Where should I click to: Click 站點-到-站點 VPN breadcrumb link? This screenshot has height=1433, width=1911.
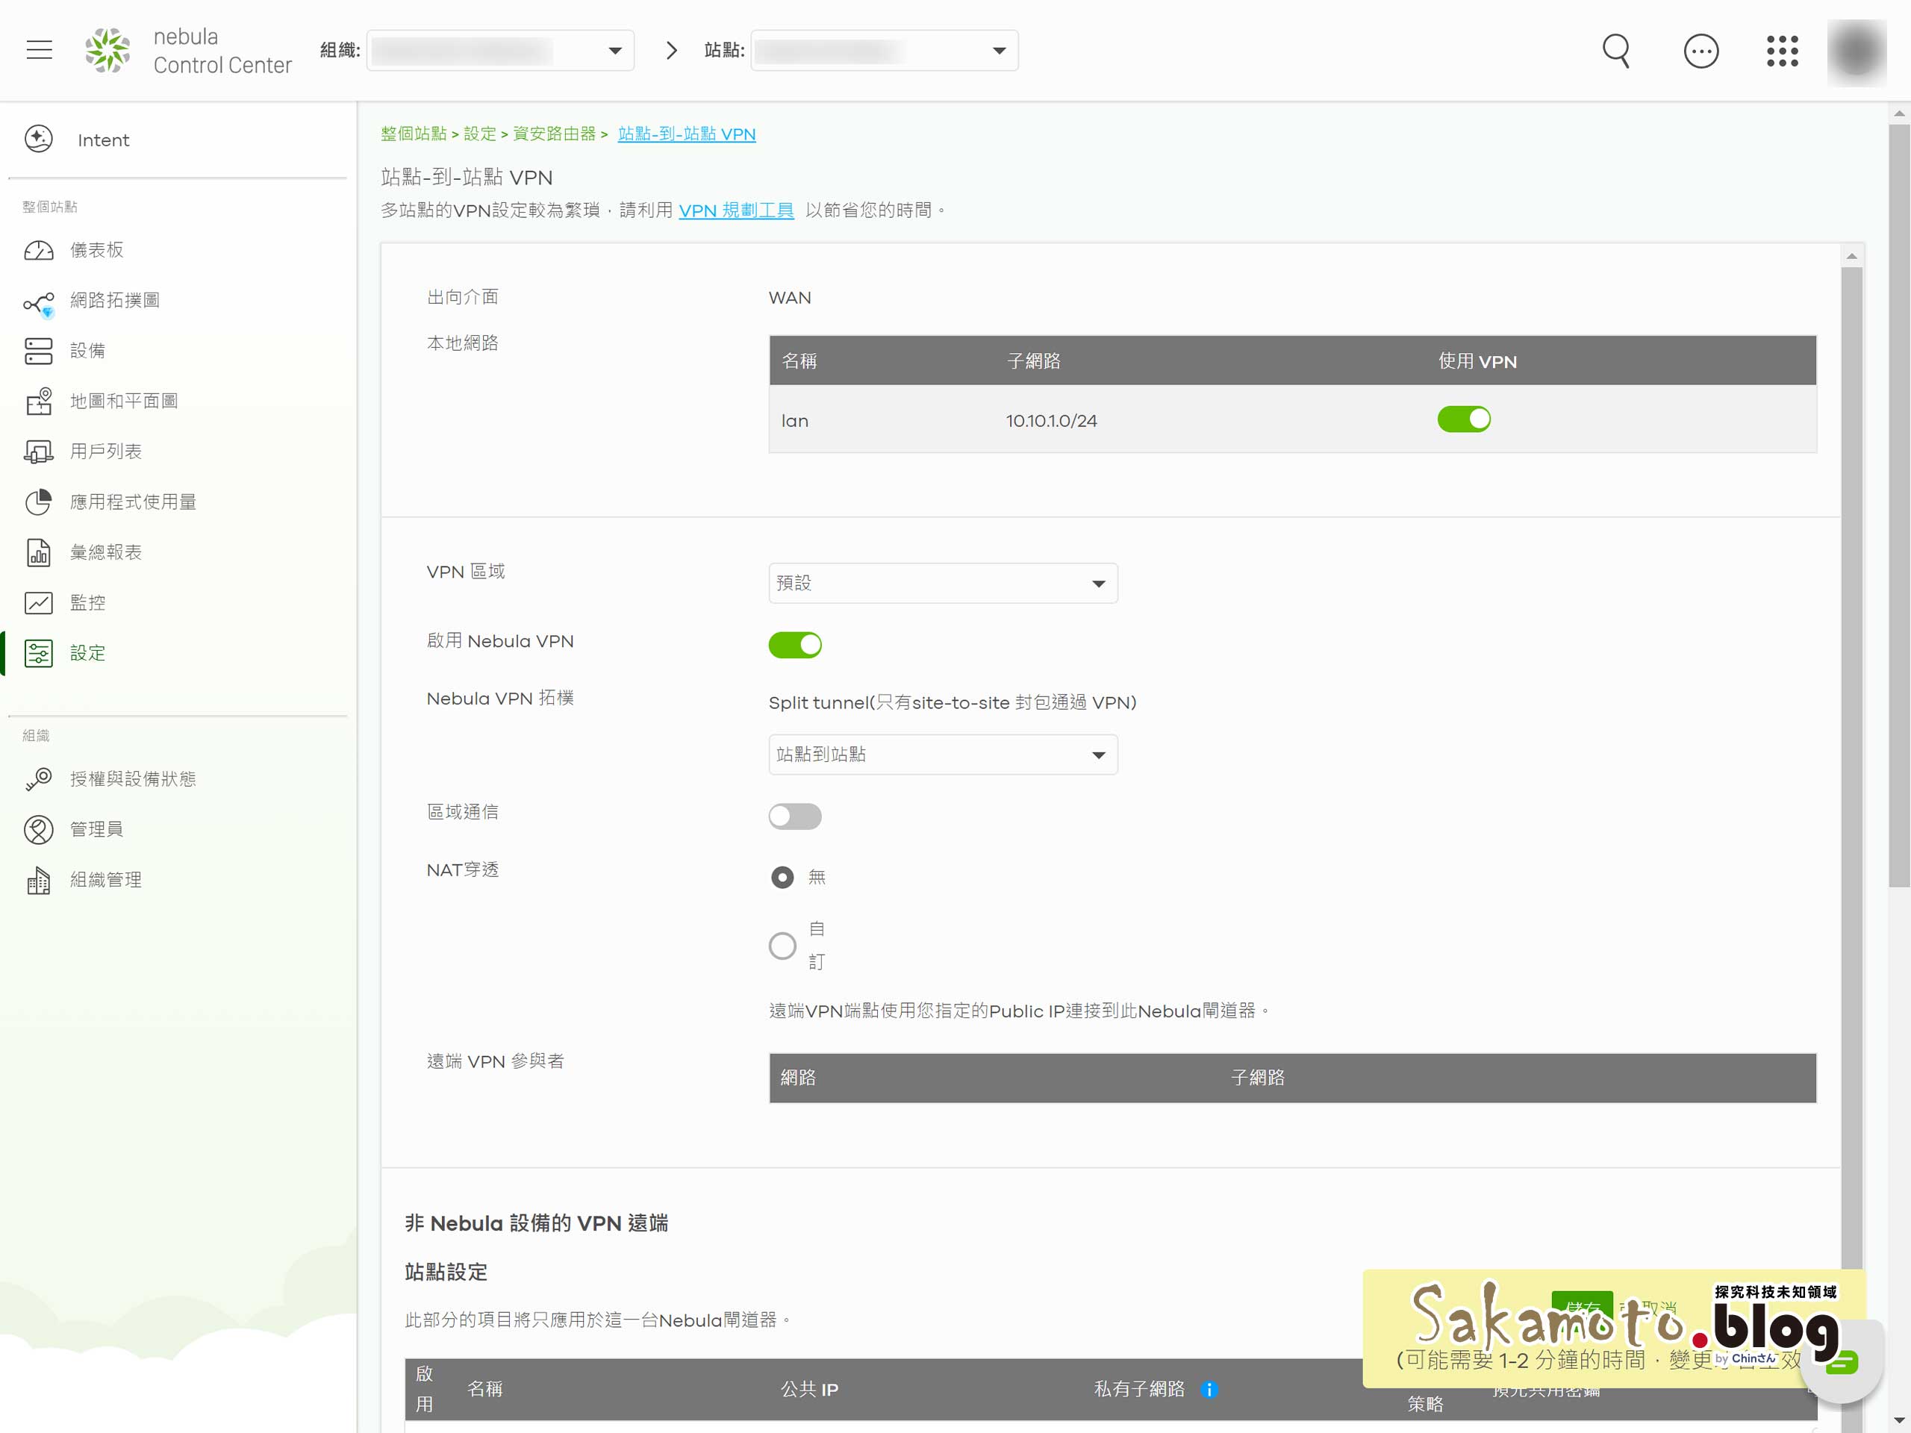pyautogui.click(x=687, y=134)
